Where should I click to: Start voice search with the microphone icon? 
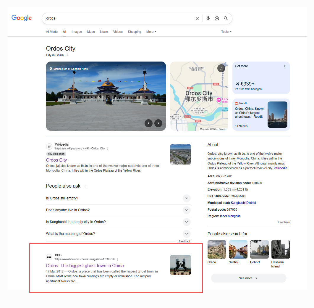coord(208,18)
